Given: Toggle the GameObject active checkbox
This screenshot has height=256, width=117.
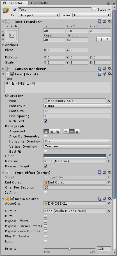Looking at the screenshot, I should click(x=15, y=10).
